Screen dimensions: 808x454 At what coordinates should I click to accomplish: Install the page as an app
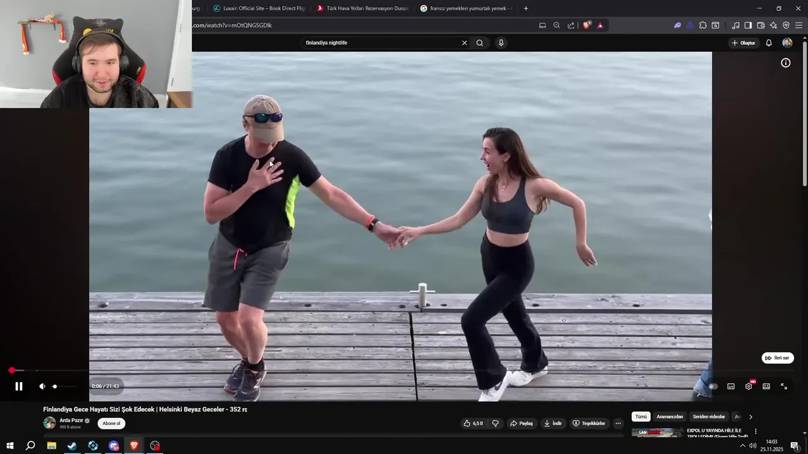542,25
